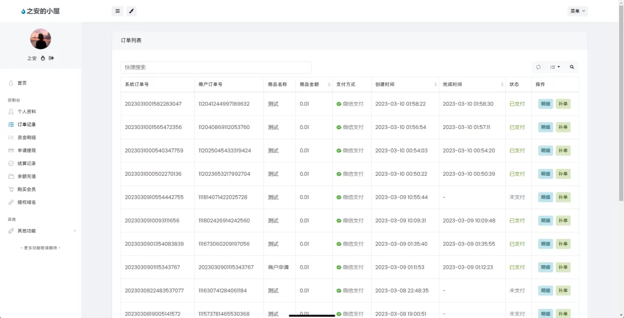The width and height of the screenshot is (624, 318).
Task: Click 明细 for order 2023031001582283047
Action: [x=545, y=104]
